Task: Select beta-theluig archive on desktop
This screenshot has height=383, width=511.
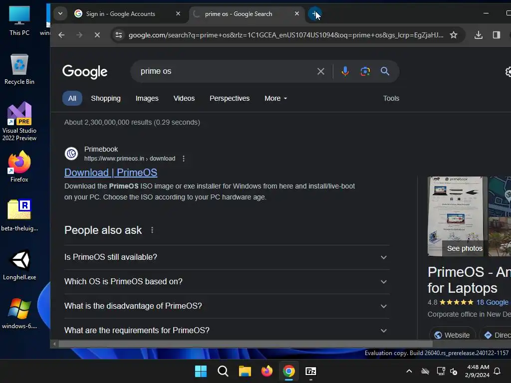Action: (x=19, y=215)
